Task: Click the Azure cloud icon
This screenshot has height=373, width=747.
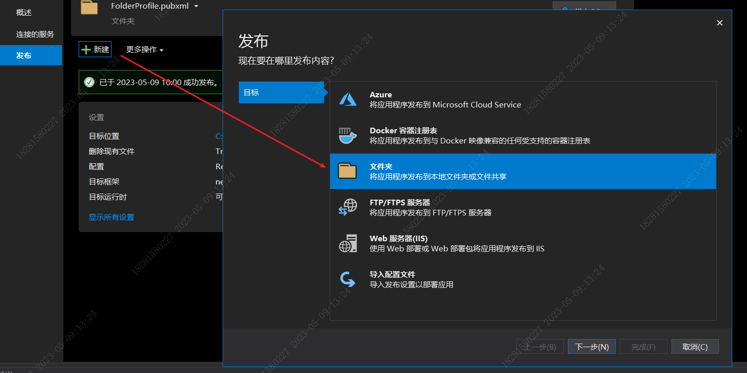Action: 348,99
